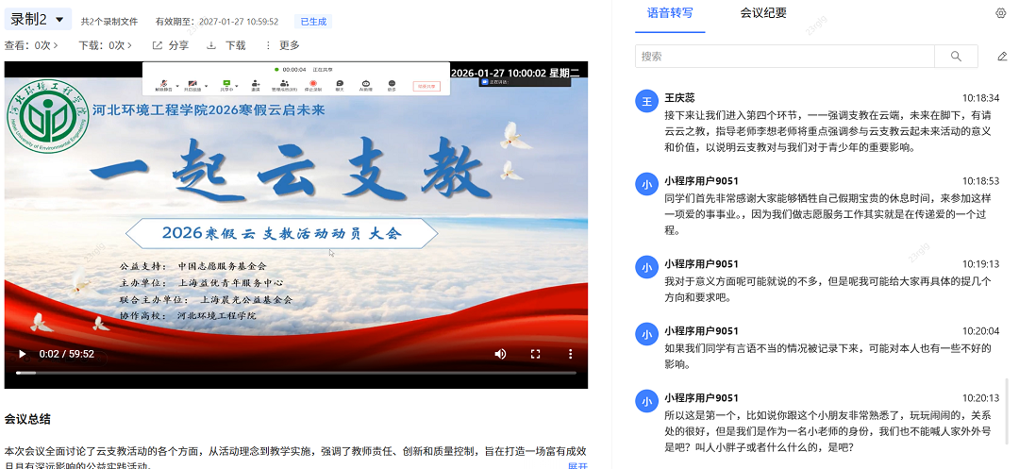Click the 分享 share icon button
1019x469 pixels.
(x=170, y=45)
